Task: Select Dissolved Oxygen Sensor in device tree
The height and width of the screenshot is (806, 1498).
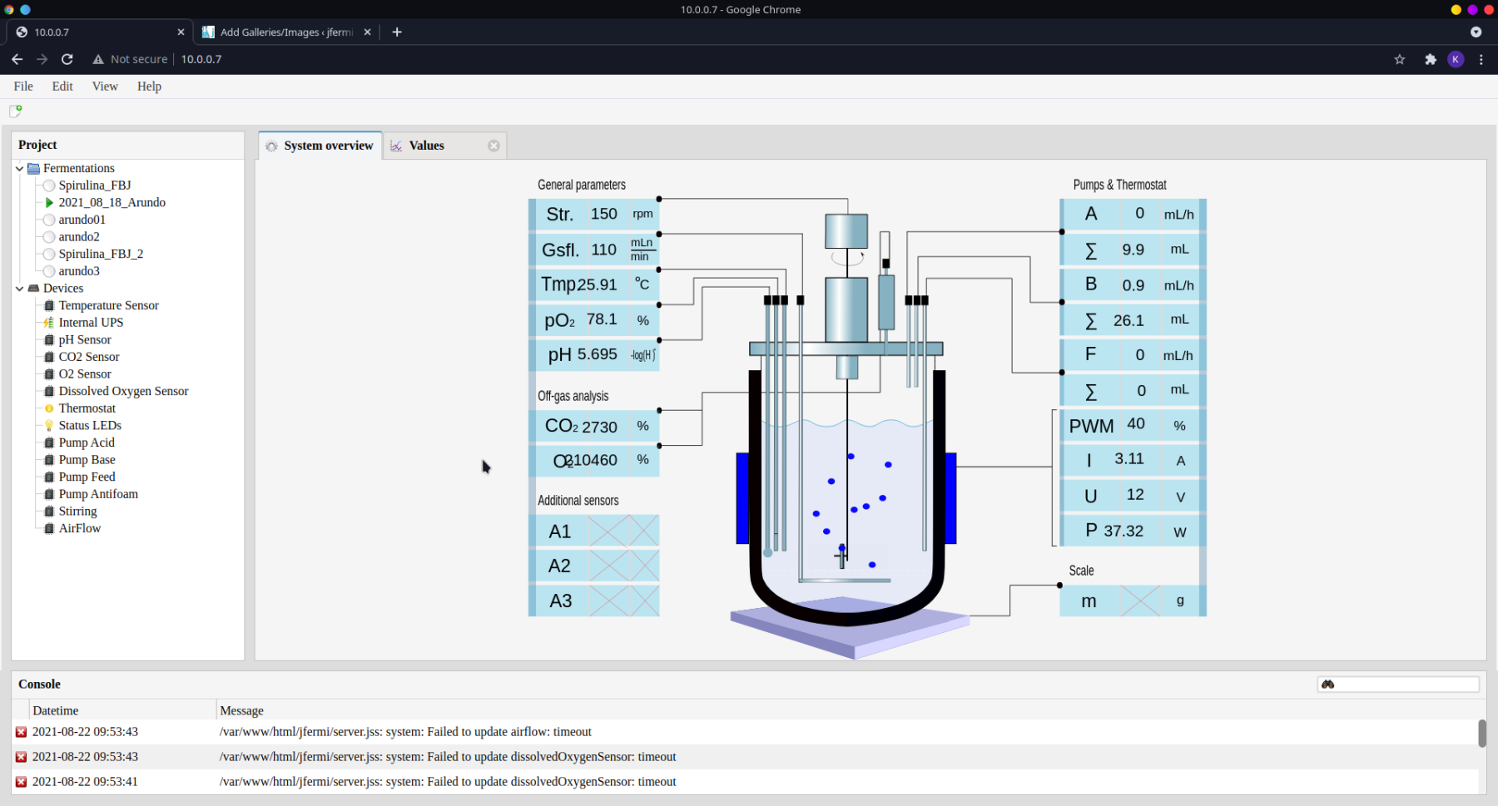Action: pos(123,391)
